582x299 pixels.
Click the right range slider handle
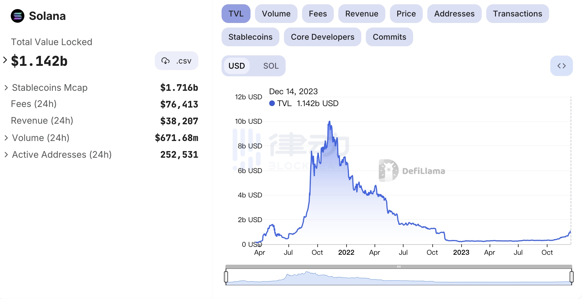coord(572,277)
